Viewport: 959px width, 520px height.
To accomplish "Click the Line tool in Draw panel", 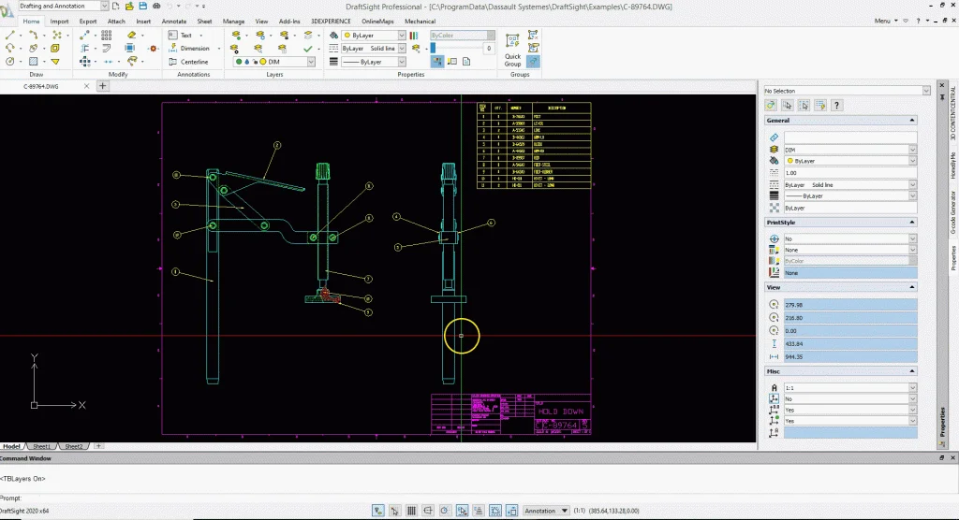I will click(x=10, y=35).
